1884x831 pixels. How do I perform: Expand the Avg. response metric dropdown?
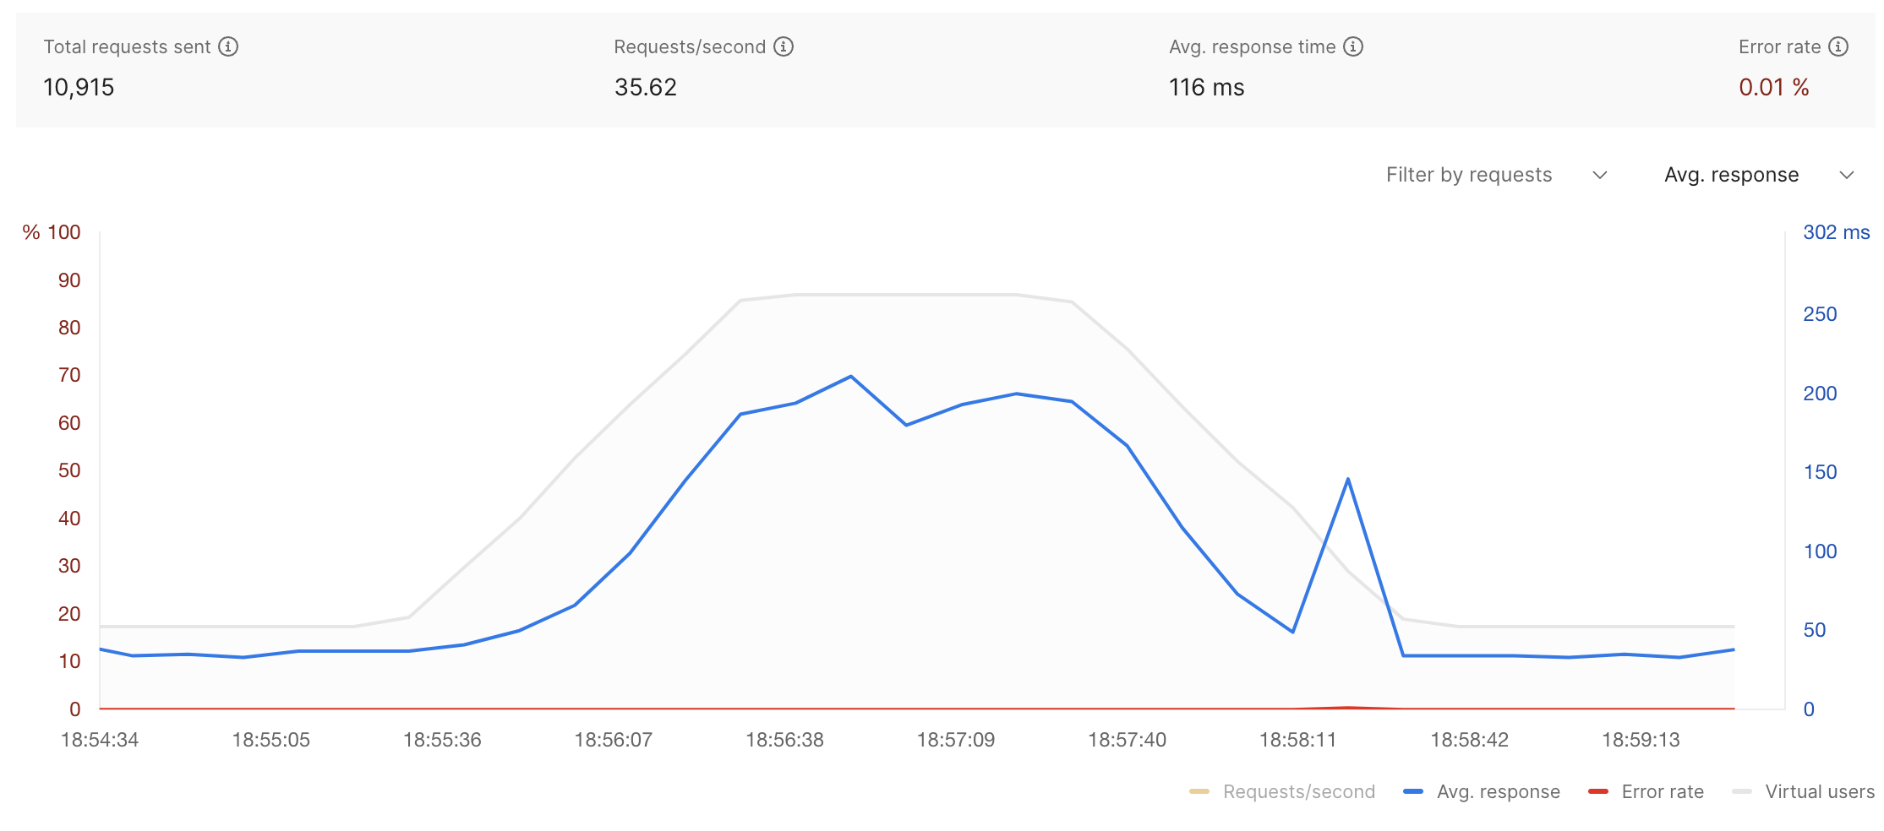click(1759, 175)
